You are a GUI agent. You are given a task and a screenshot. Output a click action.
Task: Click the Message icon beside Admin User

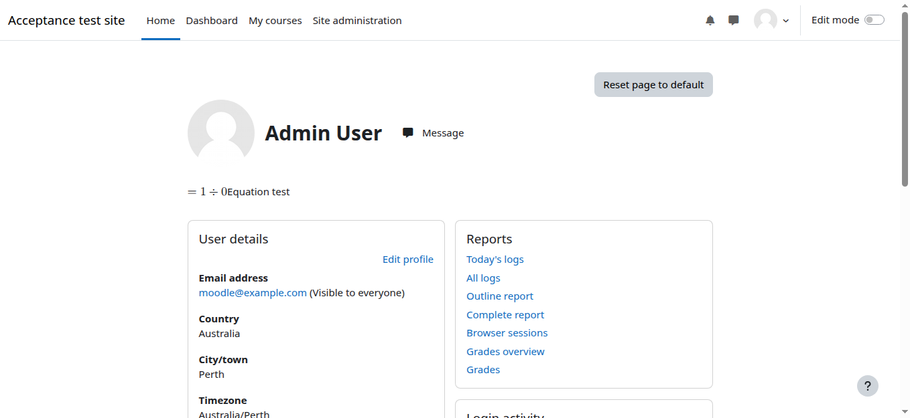pos(408,133)
